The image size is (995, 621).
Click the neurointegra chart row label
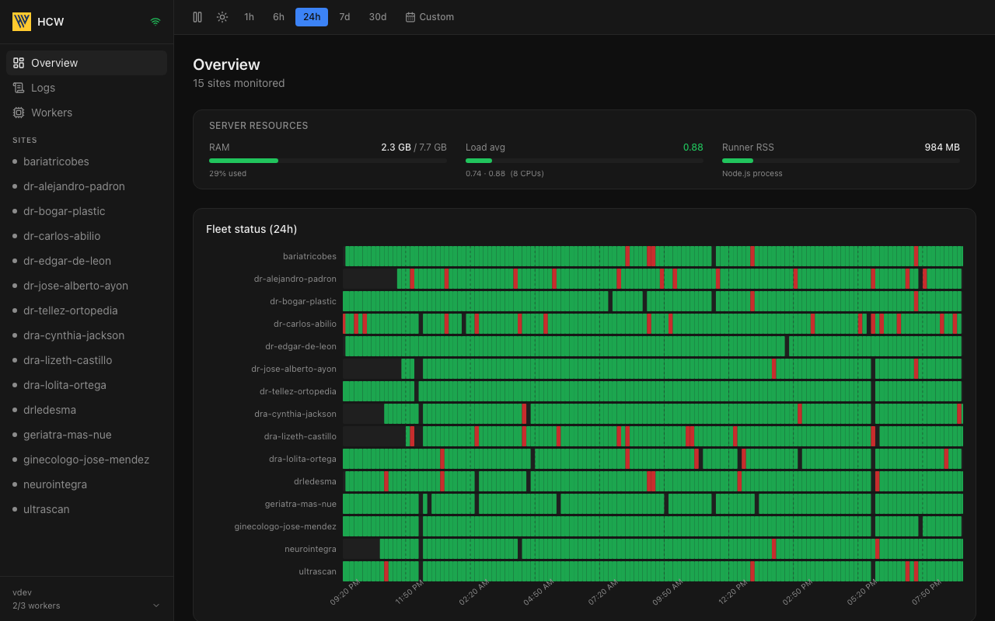click(310, 549)
